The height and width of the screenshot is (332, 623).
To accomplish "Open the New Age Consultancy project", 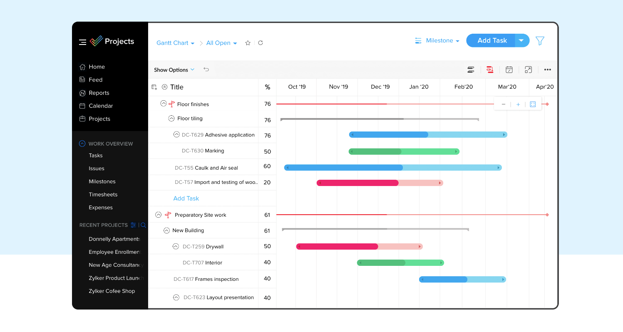I will (116, 265).
